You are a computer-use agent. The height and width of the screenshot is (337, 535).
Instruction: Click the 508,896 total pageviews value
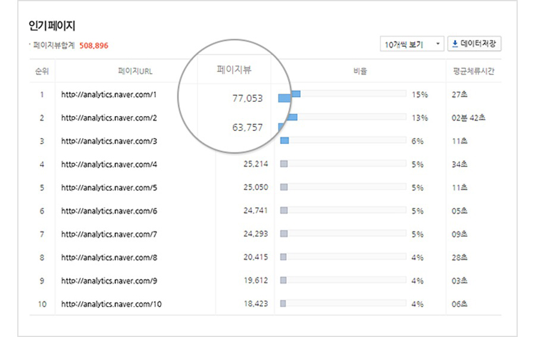[x=93, y=45]
